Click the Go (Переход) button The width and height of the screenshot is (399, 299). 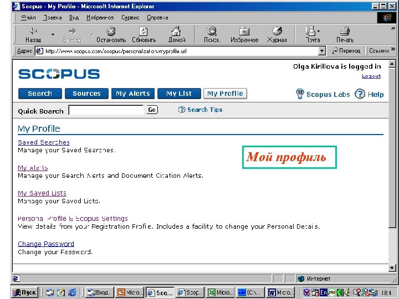346,51
